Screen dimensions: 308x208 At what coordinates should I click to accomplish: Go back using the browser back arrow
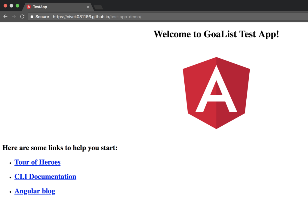tap(5, 17)
